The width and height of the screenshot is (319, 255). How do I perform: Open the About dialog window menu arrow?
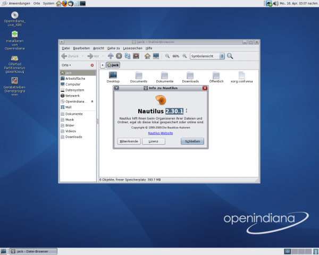116,88
